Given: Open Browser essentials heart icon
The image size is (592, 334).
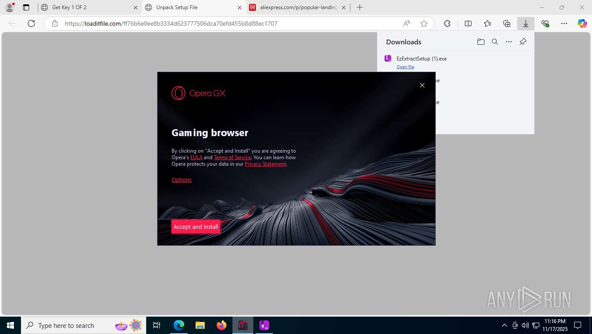Looking at the screenshot, I should click(x=545, y=23).
